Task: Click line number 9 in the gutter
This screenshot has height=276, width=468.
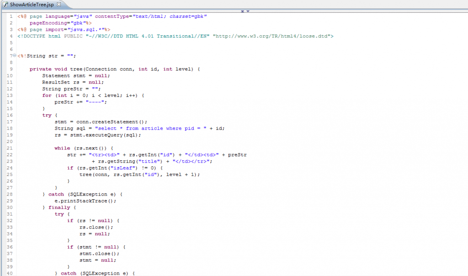Action: tap(11, 69)
